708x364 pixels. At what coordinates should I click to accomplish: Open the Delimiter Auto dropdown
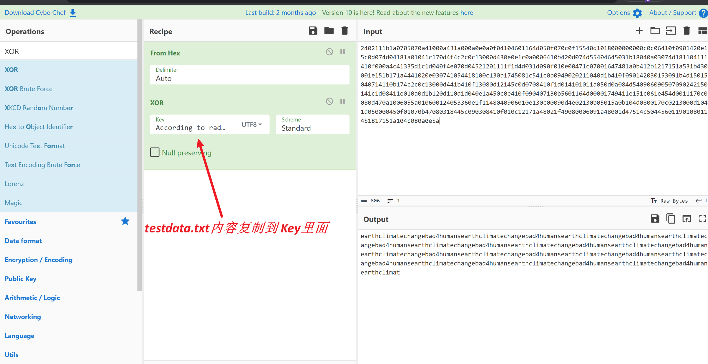coord(250,75)
